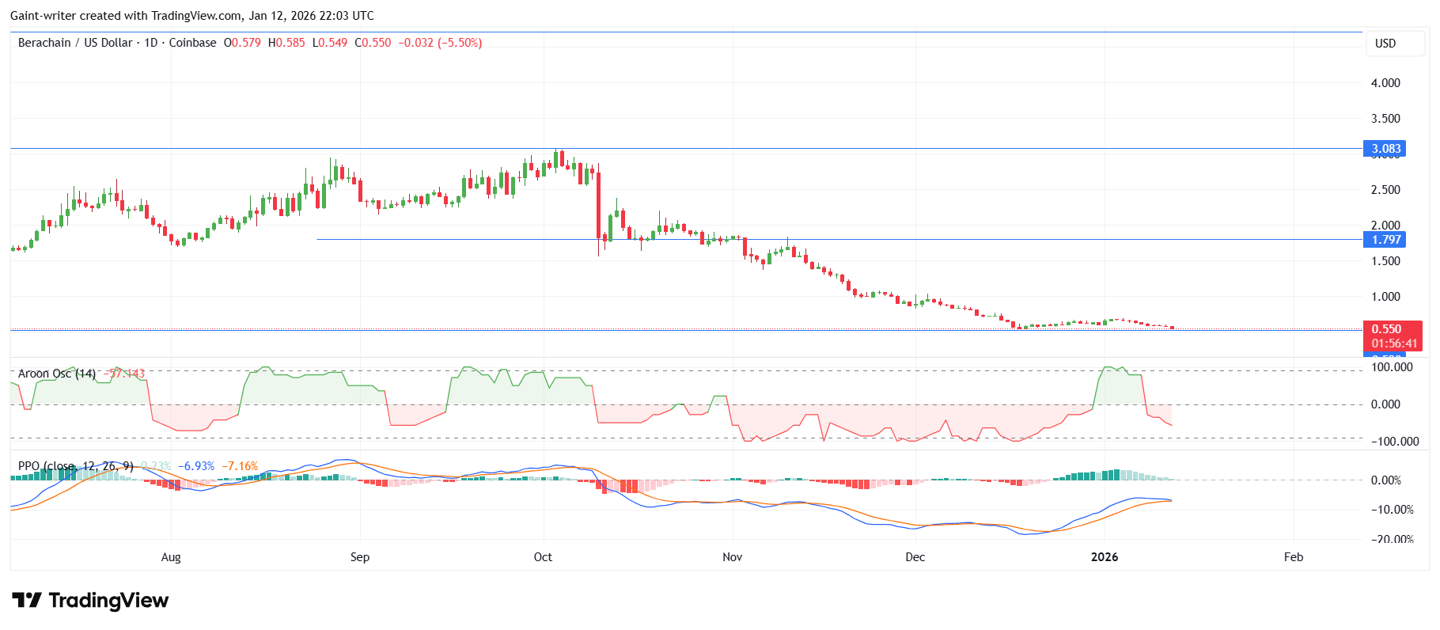1440x630 pixels.
Task: Click the Aroon value −57.143
Action: (x=125, y=374)
